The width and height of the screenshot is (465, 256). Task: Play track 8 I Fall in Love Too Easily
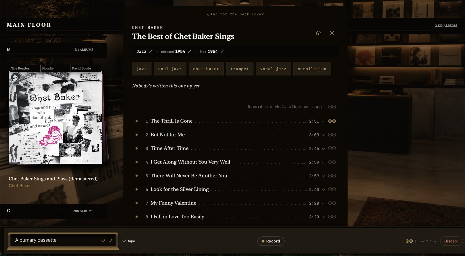[137, 217]
